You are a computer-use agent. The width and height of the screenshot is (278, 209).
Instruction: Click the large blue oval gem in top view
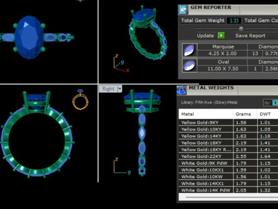[30, 37]
